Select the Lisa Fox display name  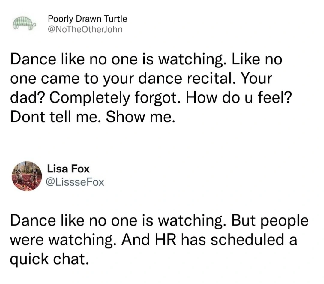click(68, 169)
